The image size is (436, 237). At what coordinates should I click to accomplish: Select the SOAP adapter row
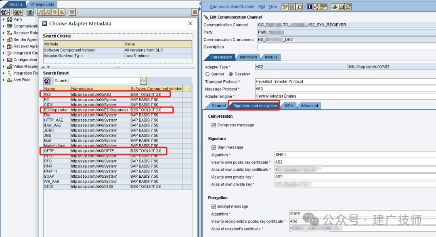click(x=117, y=176)
